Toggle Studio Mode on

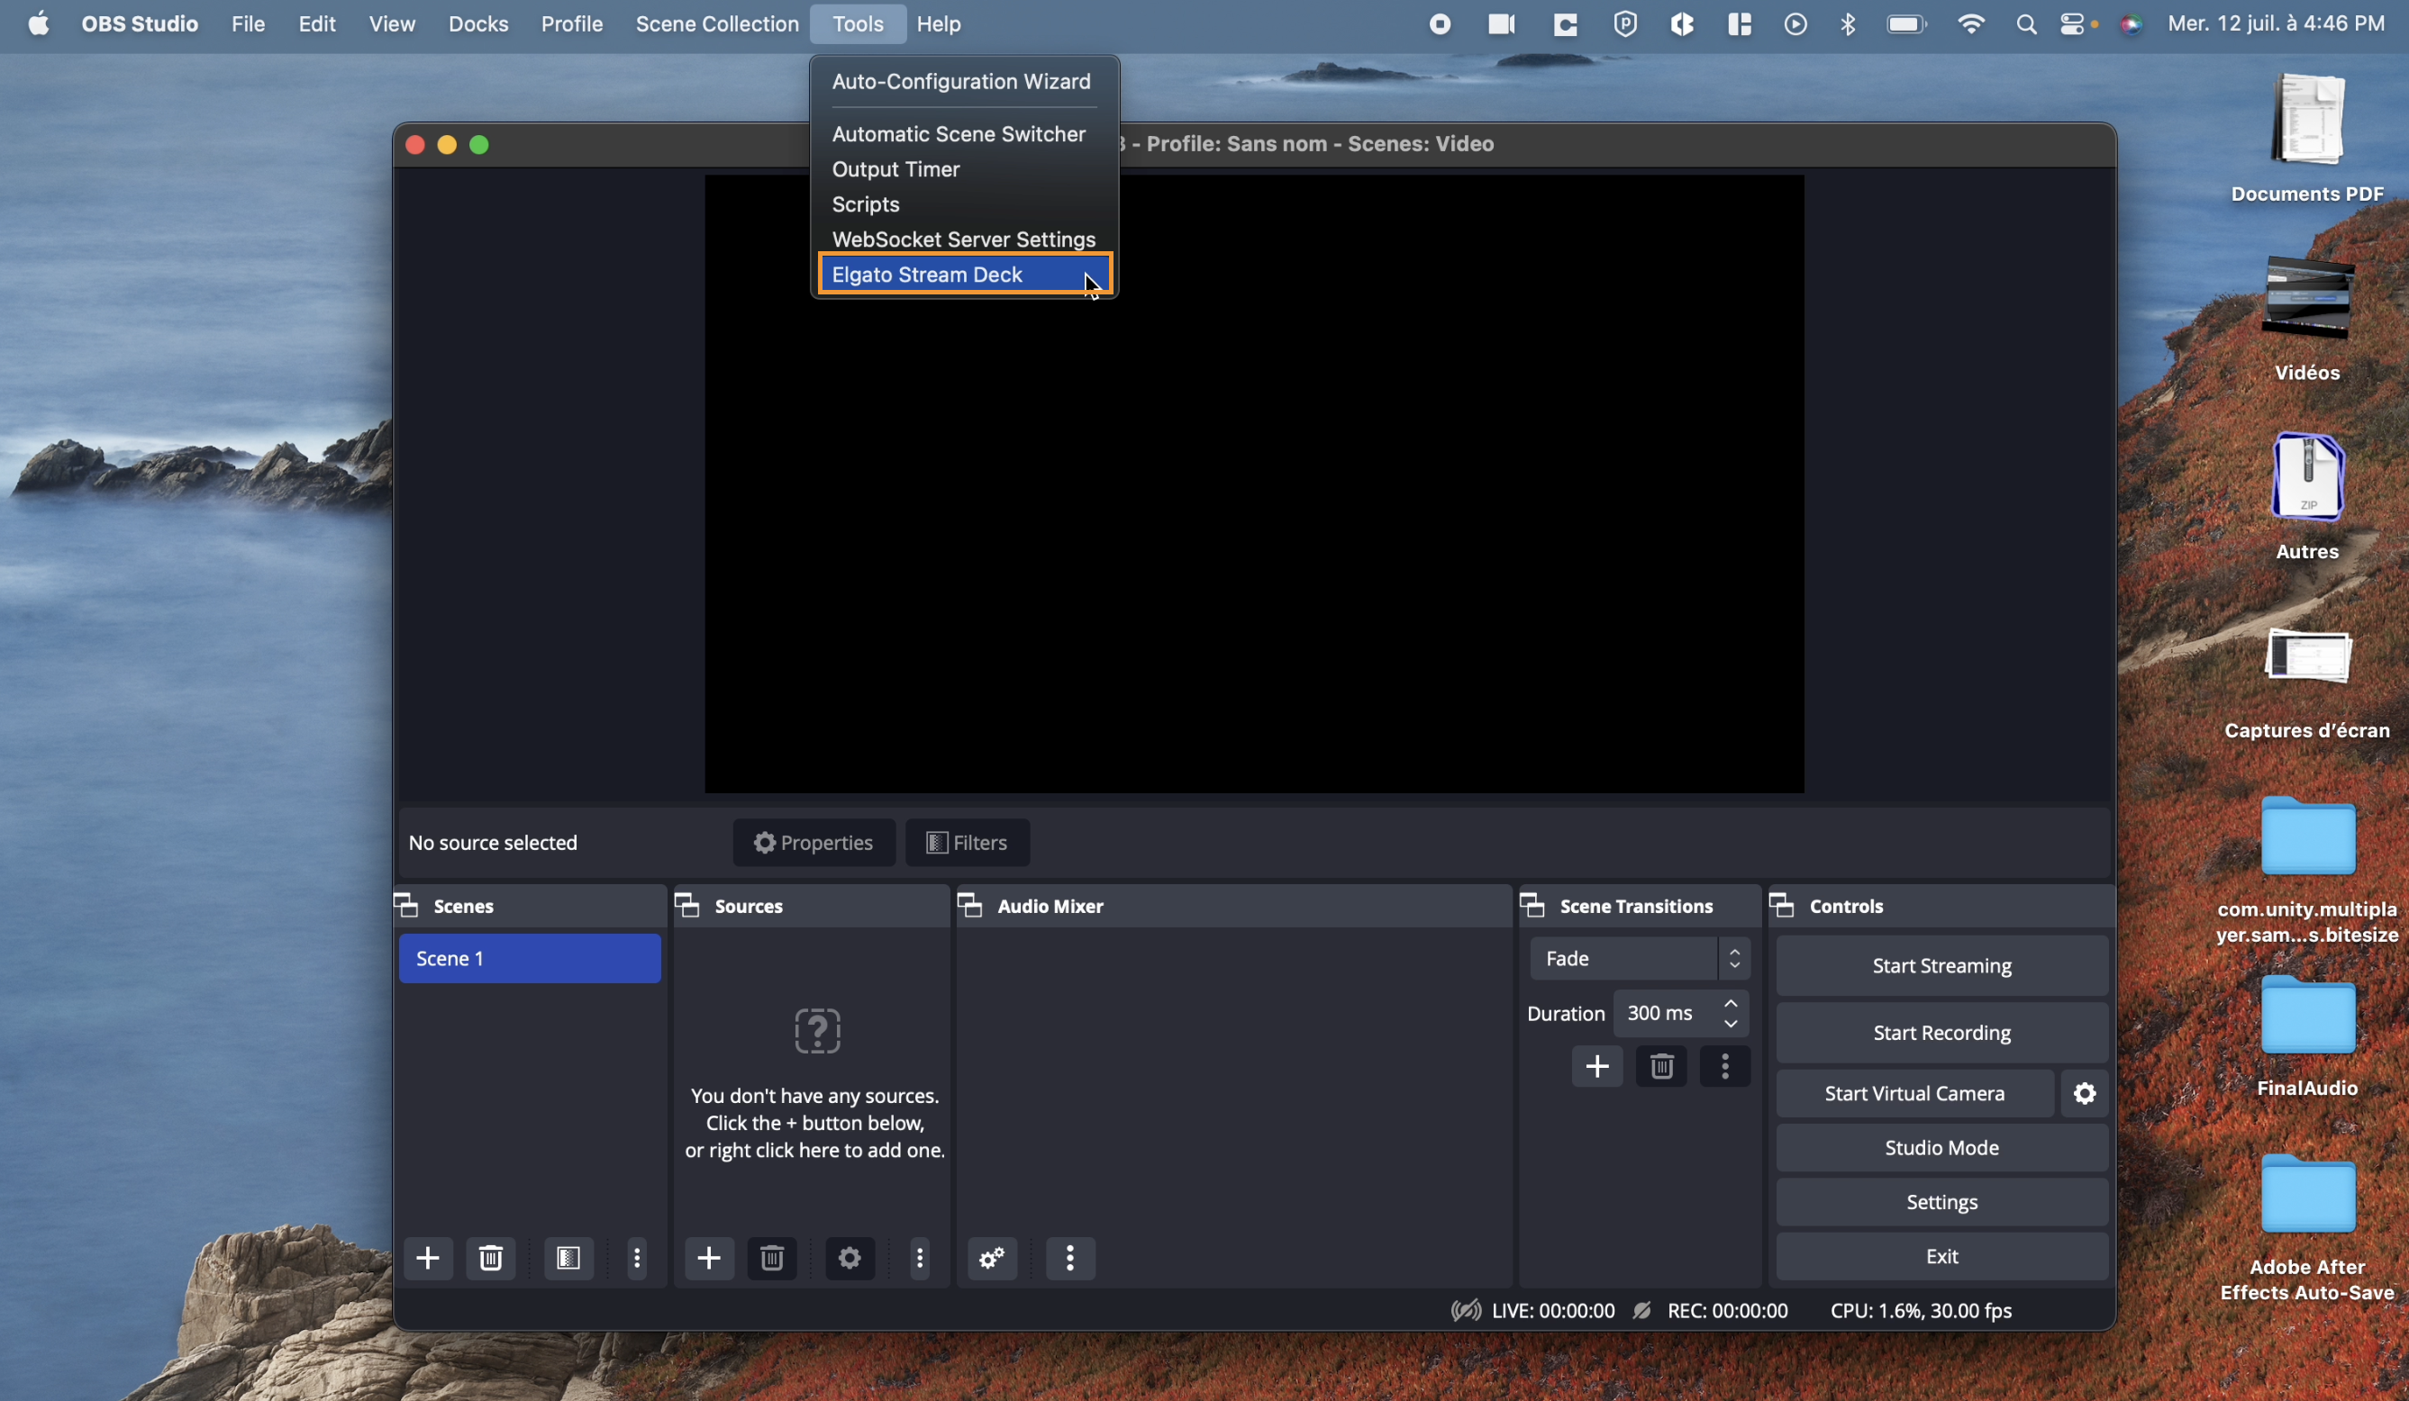[1941, 1148]
